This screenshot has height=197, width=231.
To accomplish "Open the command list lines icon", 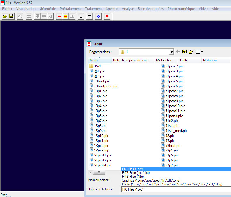I will pyautogui.click(x=81, y=16).
